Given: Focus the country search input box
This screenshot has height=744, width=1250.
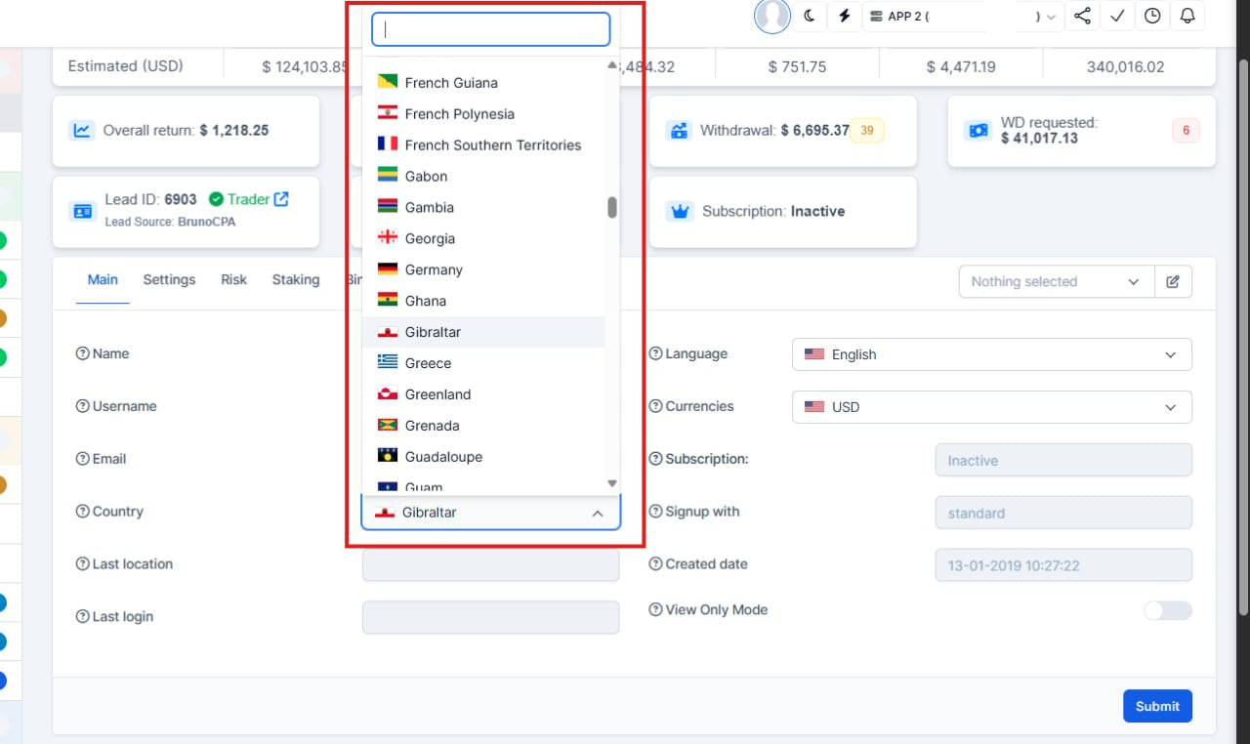Looking at the screenshot, I should pos(491,29).
